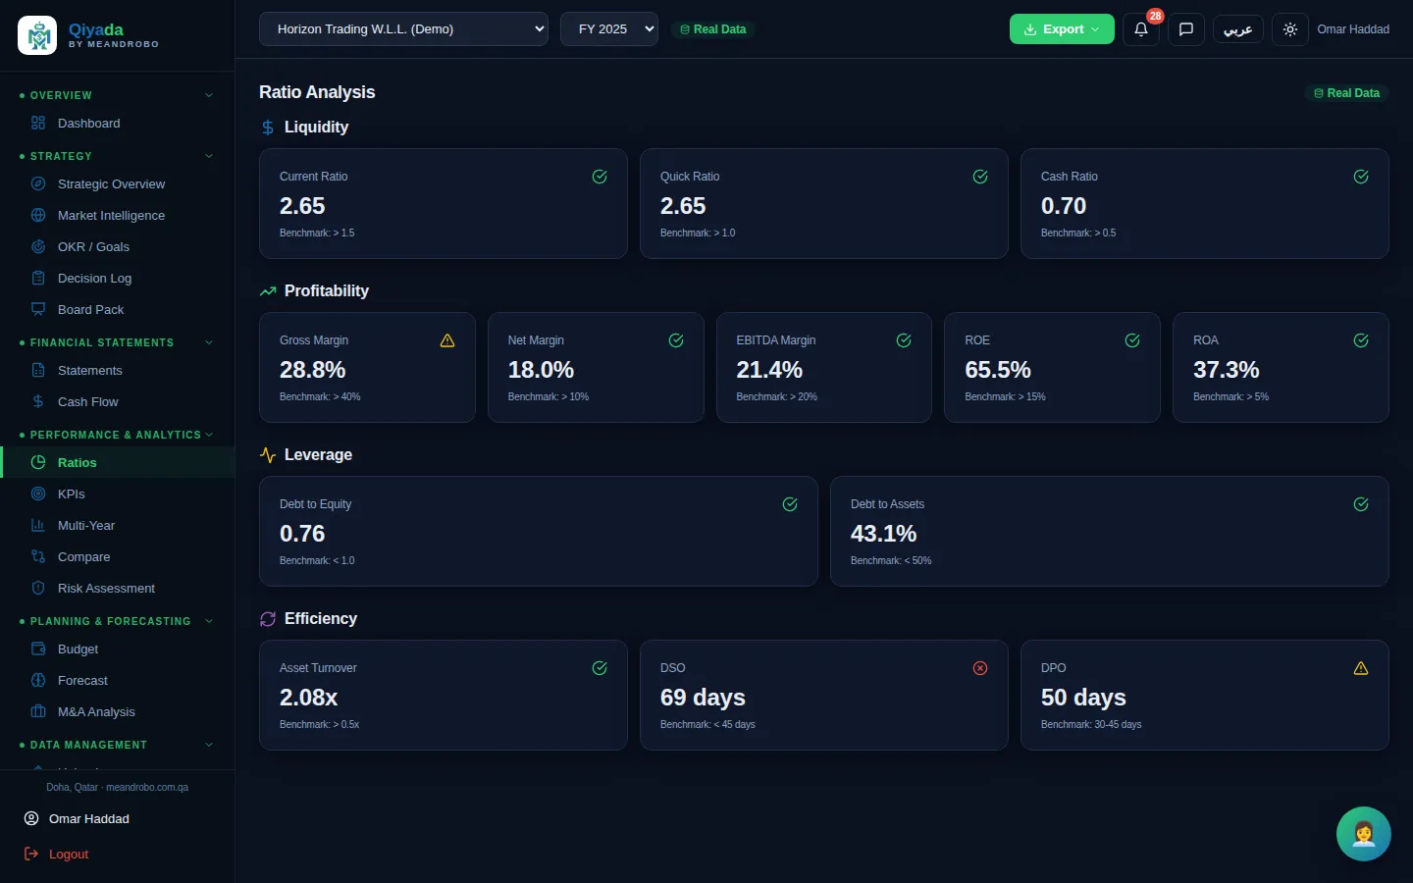Click the DPO warning triangle icon
This screenshot has width=1413, height=883.
tap(1361, 668)
